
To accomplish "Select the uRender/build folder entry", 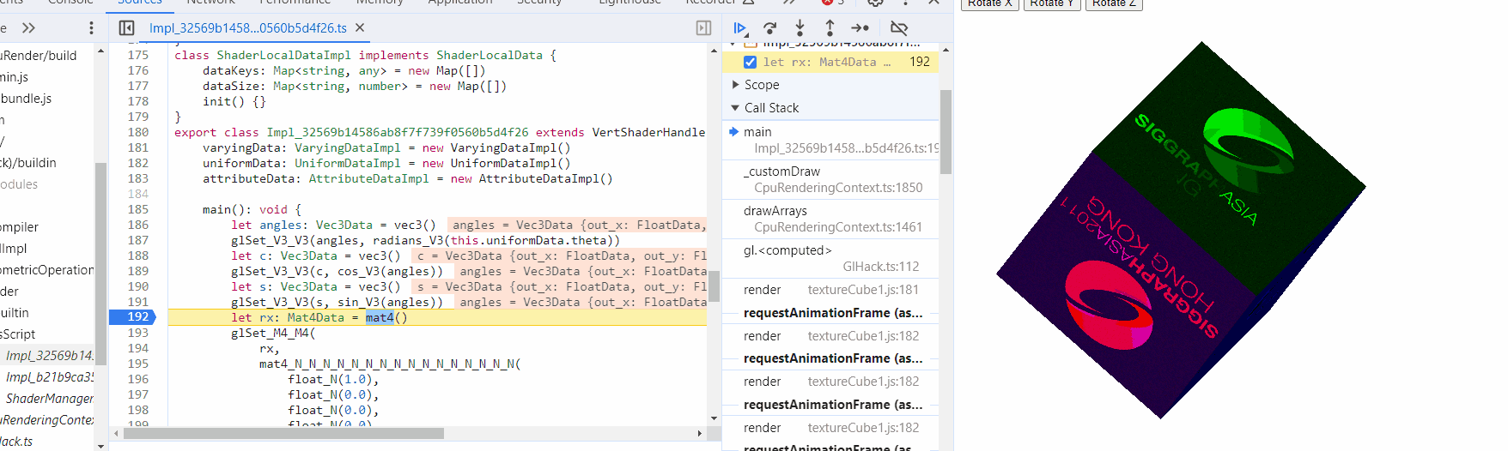I will 39,56.
